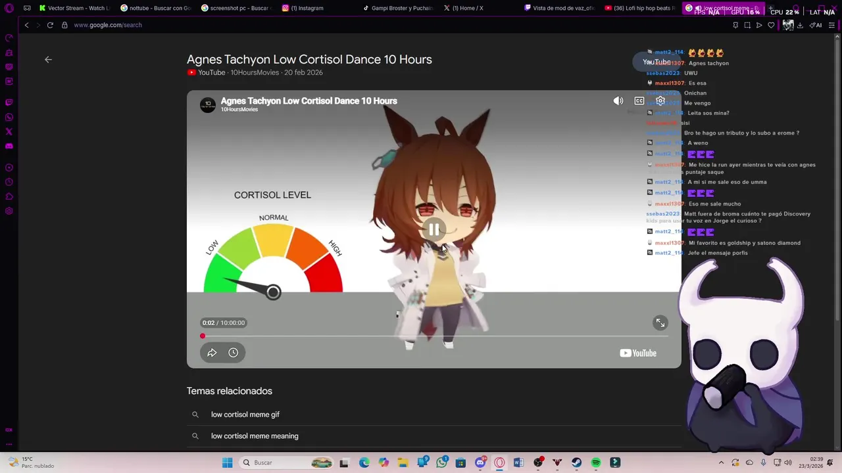Go back with the arrow beside the heading
This screenshot has height=473, width=842.
coord(48,60)
